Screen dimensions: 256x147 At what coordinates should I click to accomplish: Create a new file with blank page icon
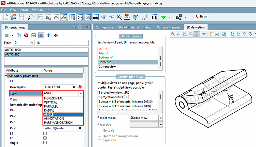click(5, 17)
